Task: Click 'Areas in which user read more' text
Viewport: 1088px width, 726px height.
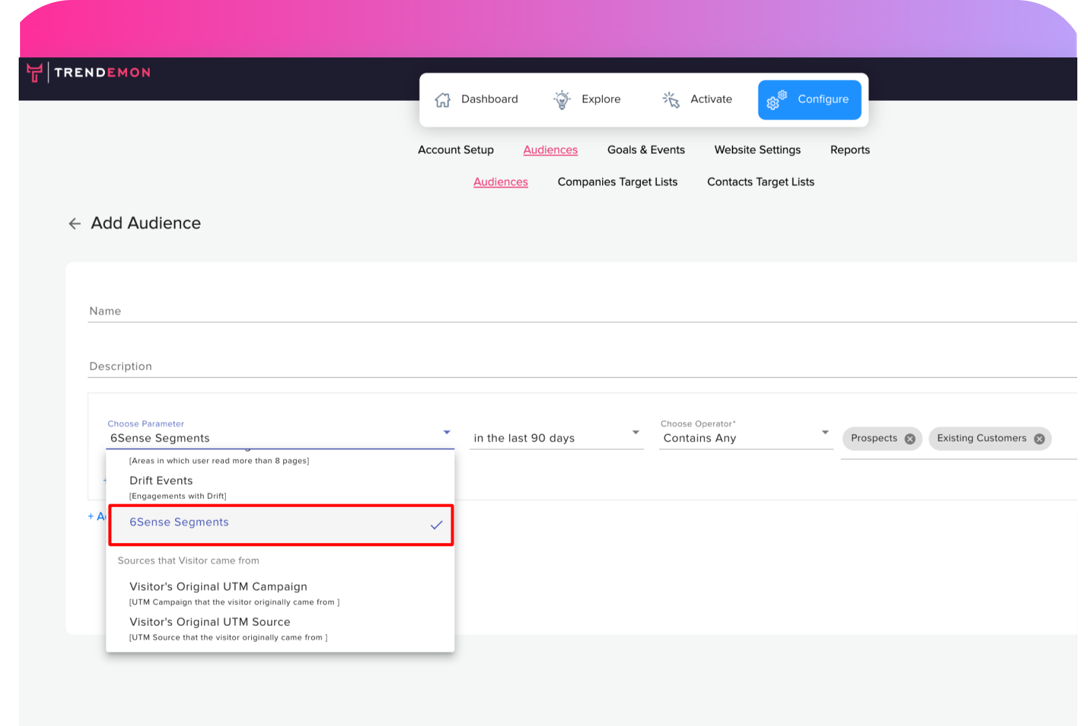Action: (219, 461)
